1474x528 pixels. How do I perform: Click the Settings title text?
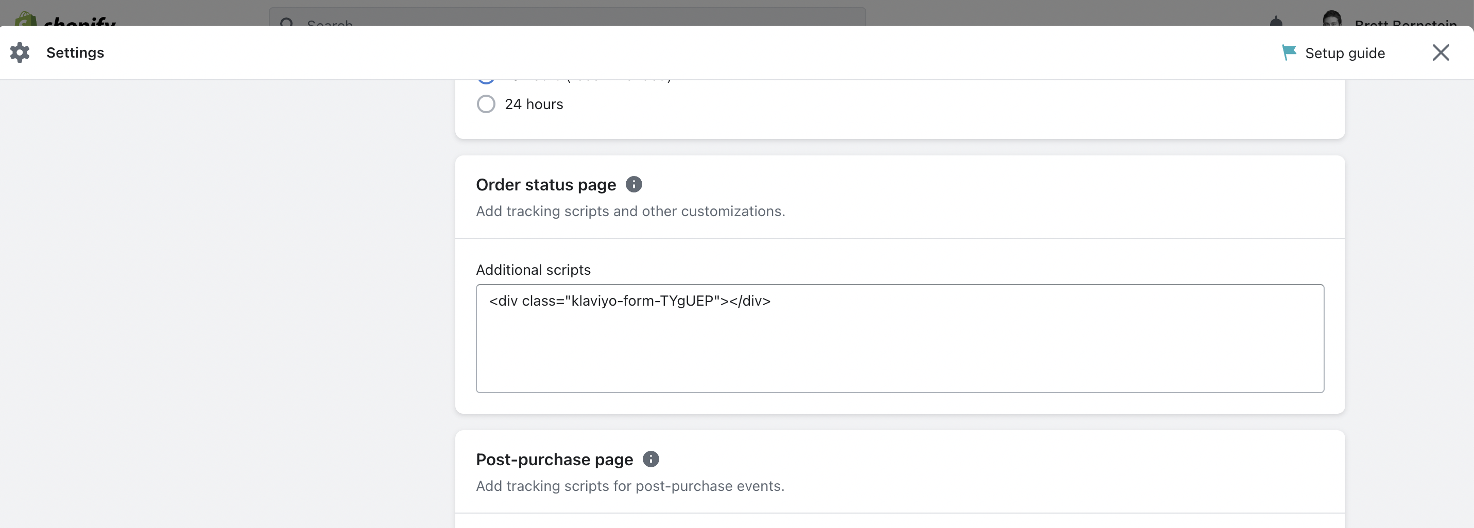click(x=75, y=52)
